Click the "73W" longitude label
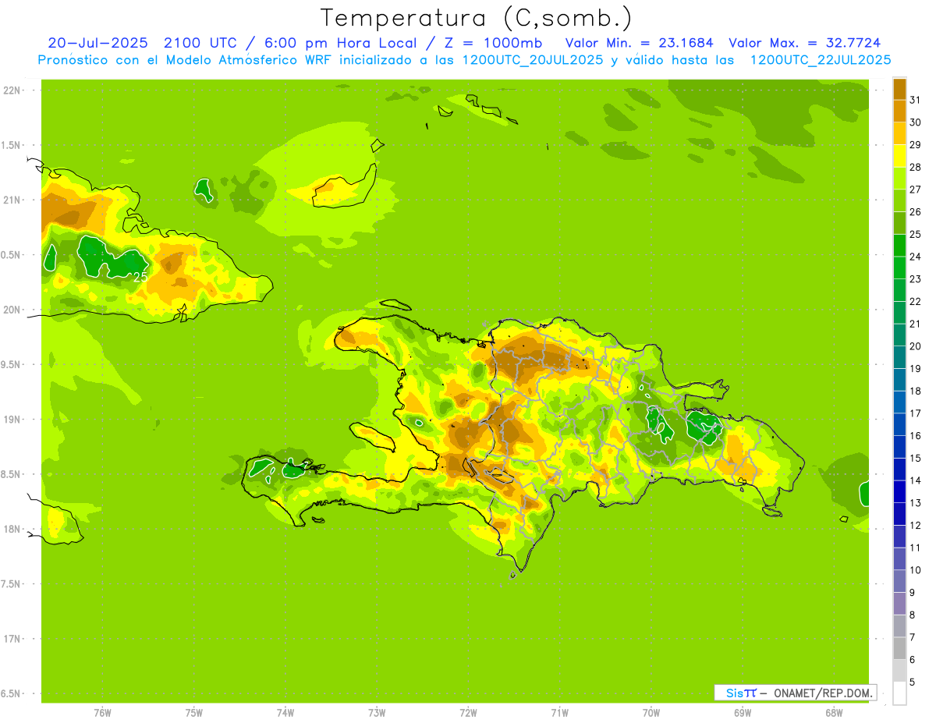The height and width of the screenshot is (723, 936). [377, 713]
